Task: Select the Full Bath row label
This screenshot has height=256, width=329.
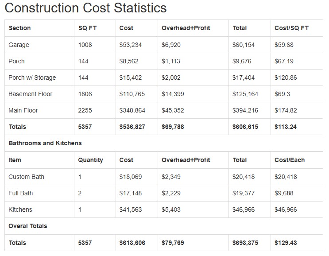Action: (x=21, y=193)
